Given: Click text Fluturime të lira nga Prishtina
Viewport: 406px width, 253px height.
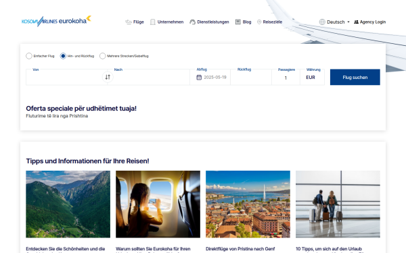Looking at the screenshot, I should coord(57,116).
